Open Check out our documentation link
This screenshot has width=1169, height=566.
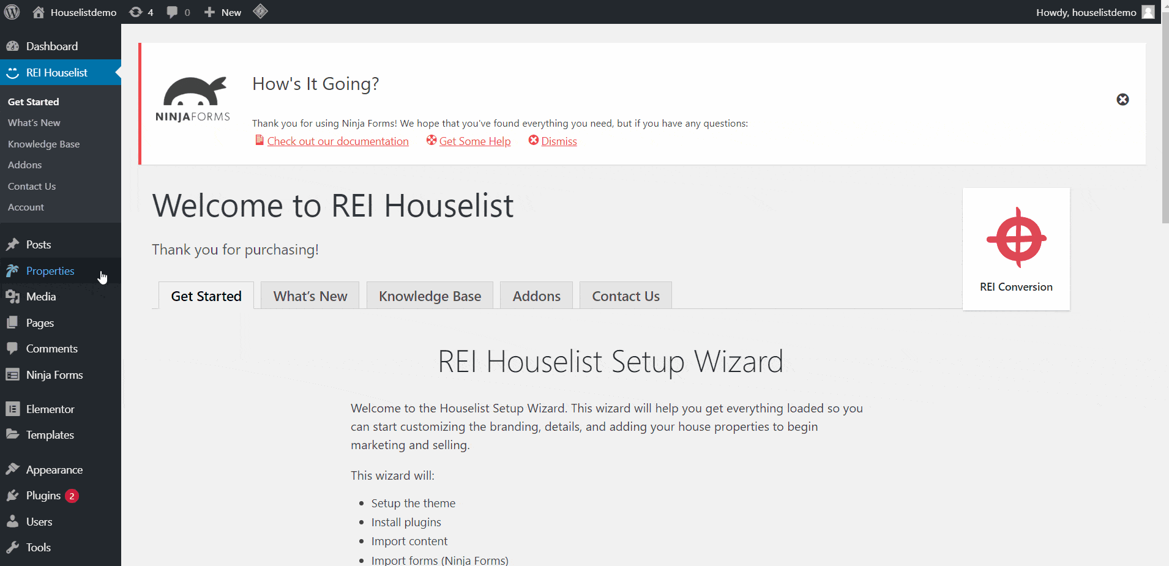point(338,141)
